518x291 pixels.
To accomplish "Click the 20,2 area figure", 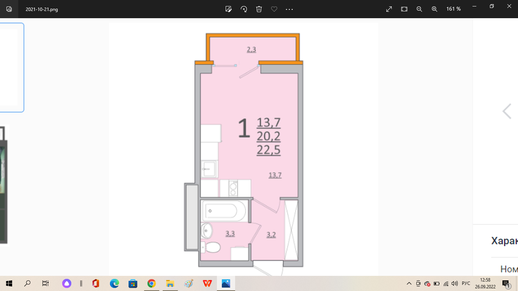I will click(x=268, y=136).
